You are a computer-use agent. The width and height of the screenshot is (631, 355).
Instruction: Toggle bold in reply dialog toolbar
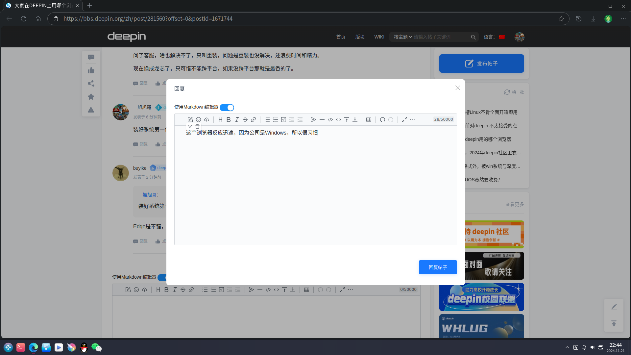[229, 120]
